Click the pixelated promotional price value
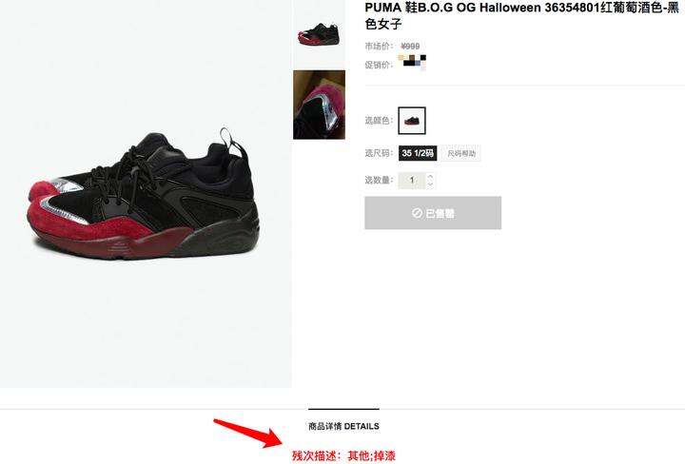The image size is (685, 464). tap(412, 62)
